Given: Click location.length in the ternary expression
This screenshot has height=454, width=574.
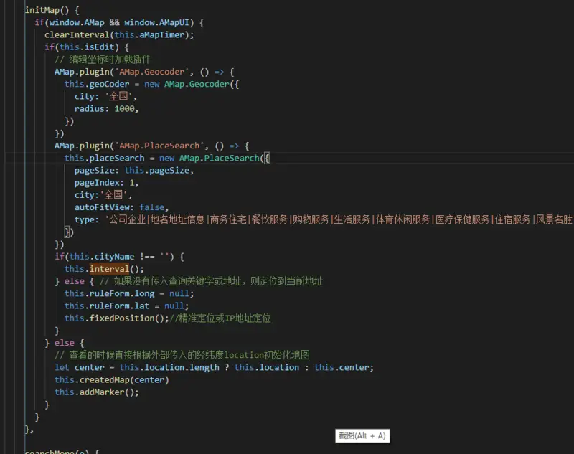Looking at the screenshot, I should point(182,368).
